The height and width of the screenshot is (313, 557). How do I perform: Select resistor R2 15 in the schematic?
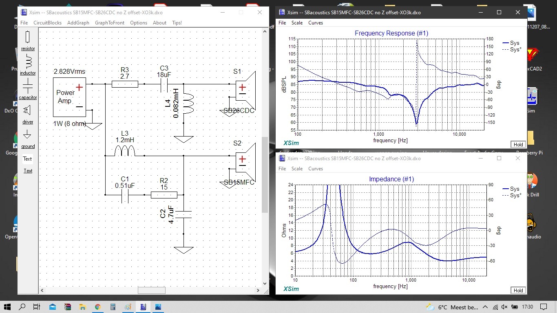coord(164,195)
